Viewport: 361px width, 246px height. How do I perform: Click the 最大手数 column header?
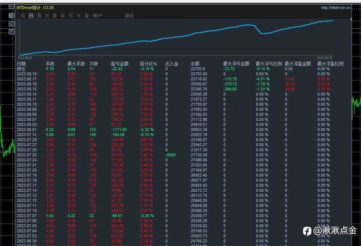76,64
